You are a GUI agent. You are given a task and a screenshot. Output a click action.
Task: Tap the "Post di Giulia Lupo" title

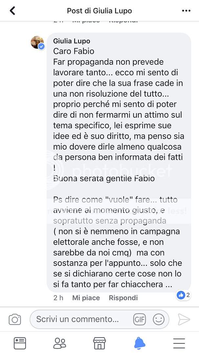tap(99, 11)
